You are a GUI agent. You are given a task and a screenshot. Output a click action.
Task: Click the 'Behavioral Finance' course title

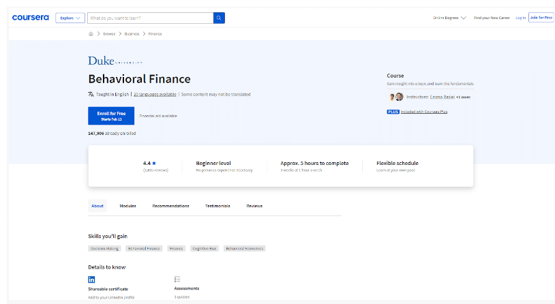140,79
